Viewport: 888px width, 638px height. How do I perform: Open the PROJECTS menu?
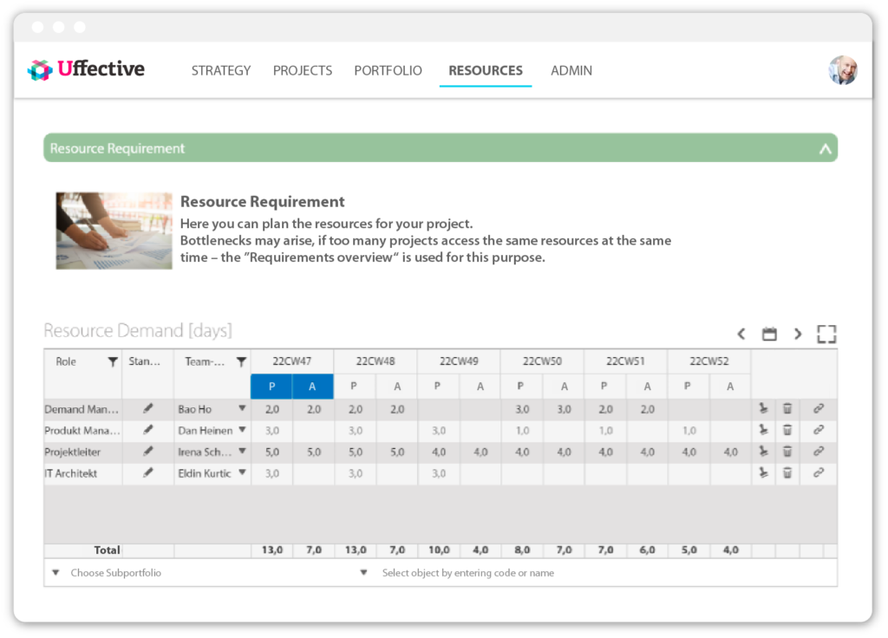tap(303, 71)
